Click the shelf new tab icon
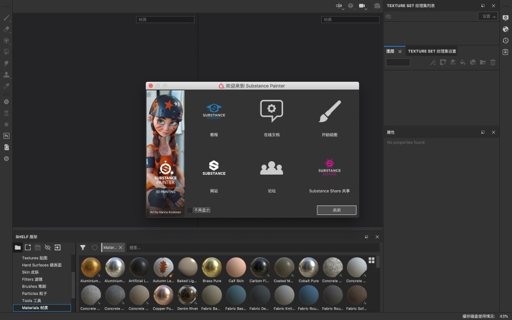512x320 pixels. click(x=28, y=248)
